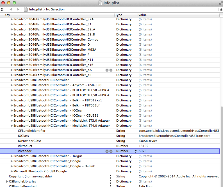
Task: Collapse the MediaLink BT4.0 Adapter entry
Action: click(x=12, y=126)
